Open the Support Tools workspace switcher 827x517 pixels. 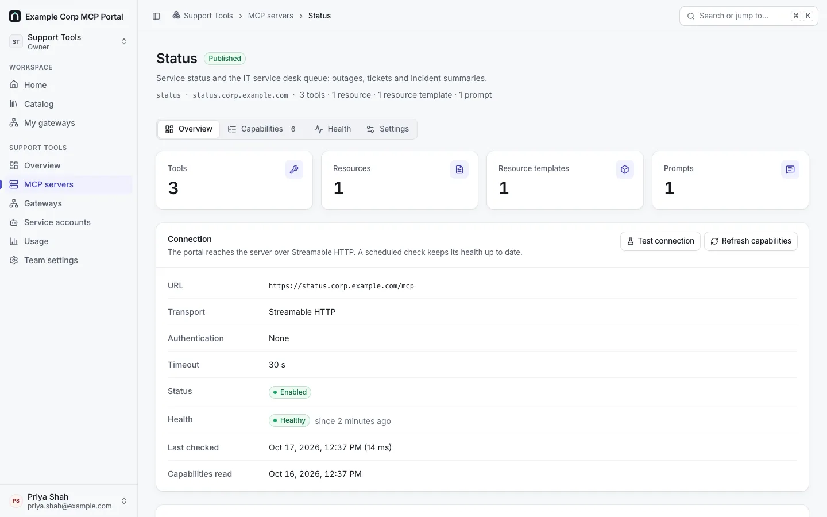click(x=69, y=41)
